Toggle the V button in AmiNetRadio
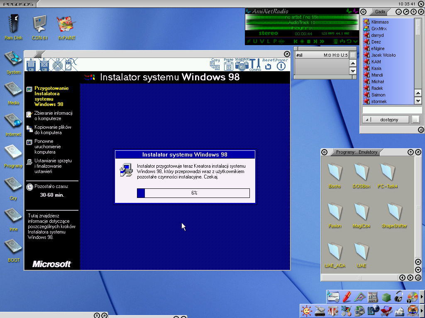 click(x=262, y=41)
